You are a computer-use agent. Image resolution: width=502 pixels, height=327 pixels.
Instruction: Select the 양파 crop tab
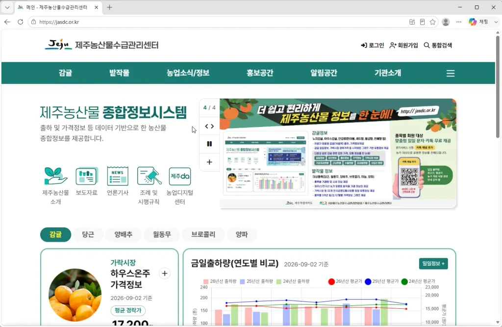tap(242, 234)
